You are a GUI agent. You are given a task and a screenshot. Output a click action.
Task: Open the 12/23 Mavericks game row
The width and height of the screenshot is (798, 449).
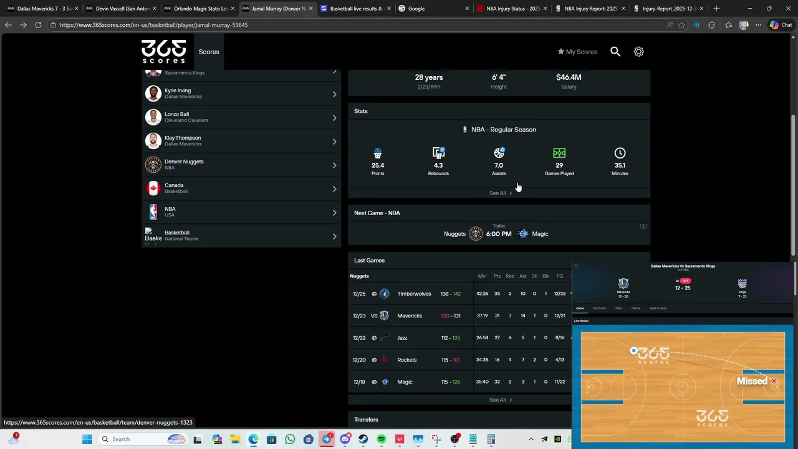[x=459, y=316]
